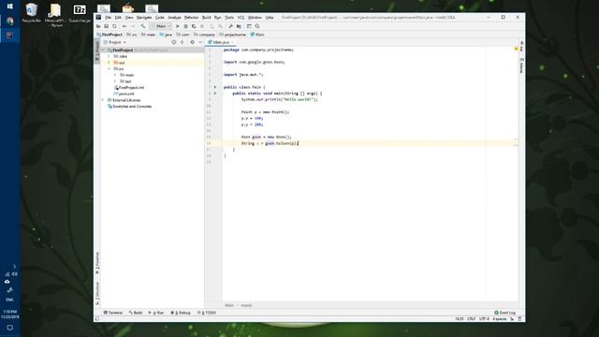599x337 pixels.
Task: Open the VCS menu
Action: click(241, 18)
